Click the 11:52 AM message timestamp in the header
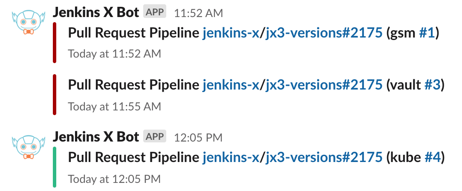Viewport: 462px width, 191px height. coord(198,13)
